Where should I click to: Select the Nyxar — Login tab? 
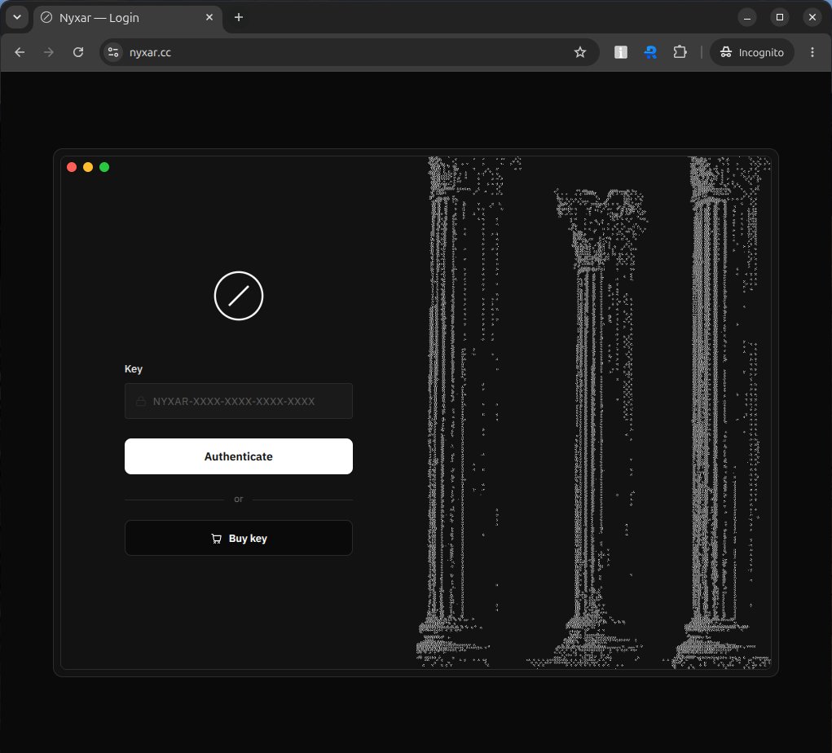click(128, 17)
